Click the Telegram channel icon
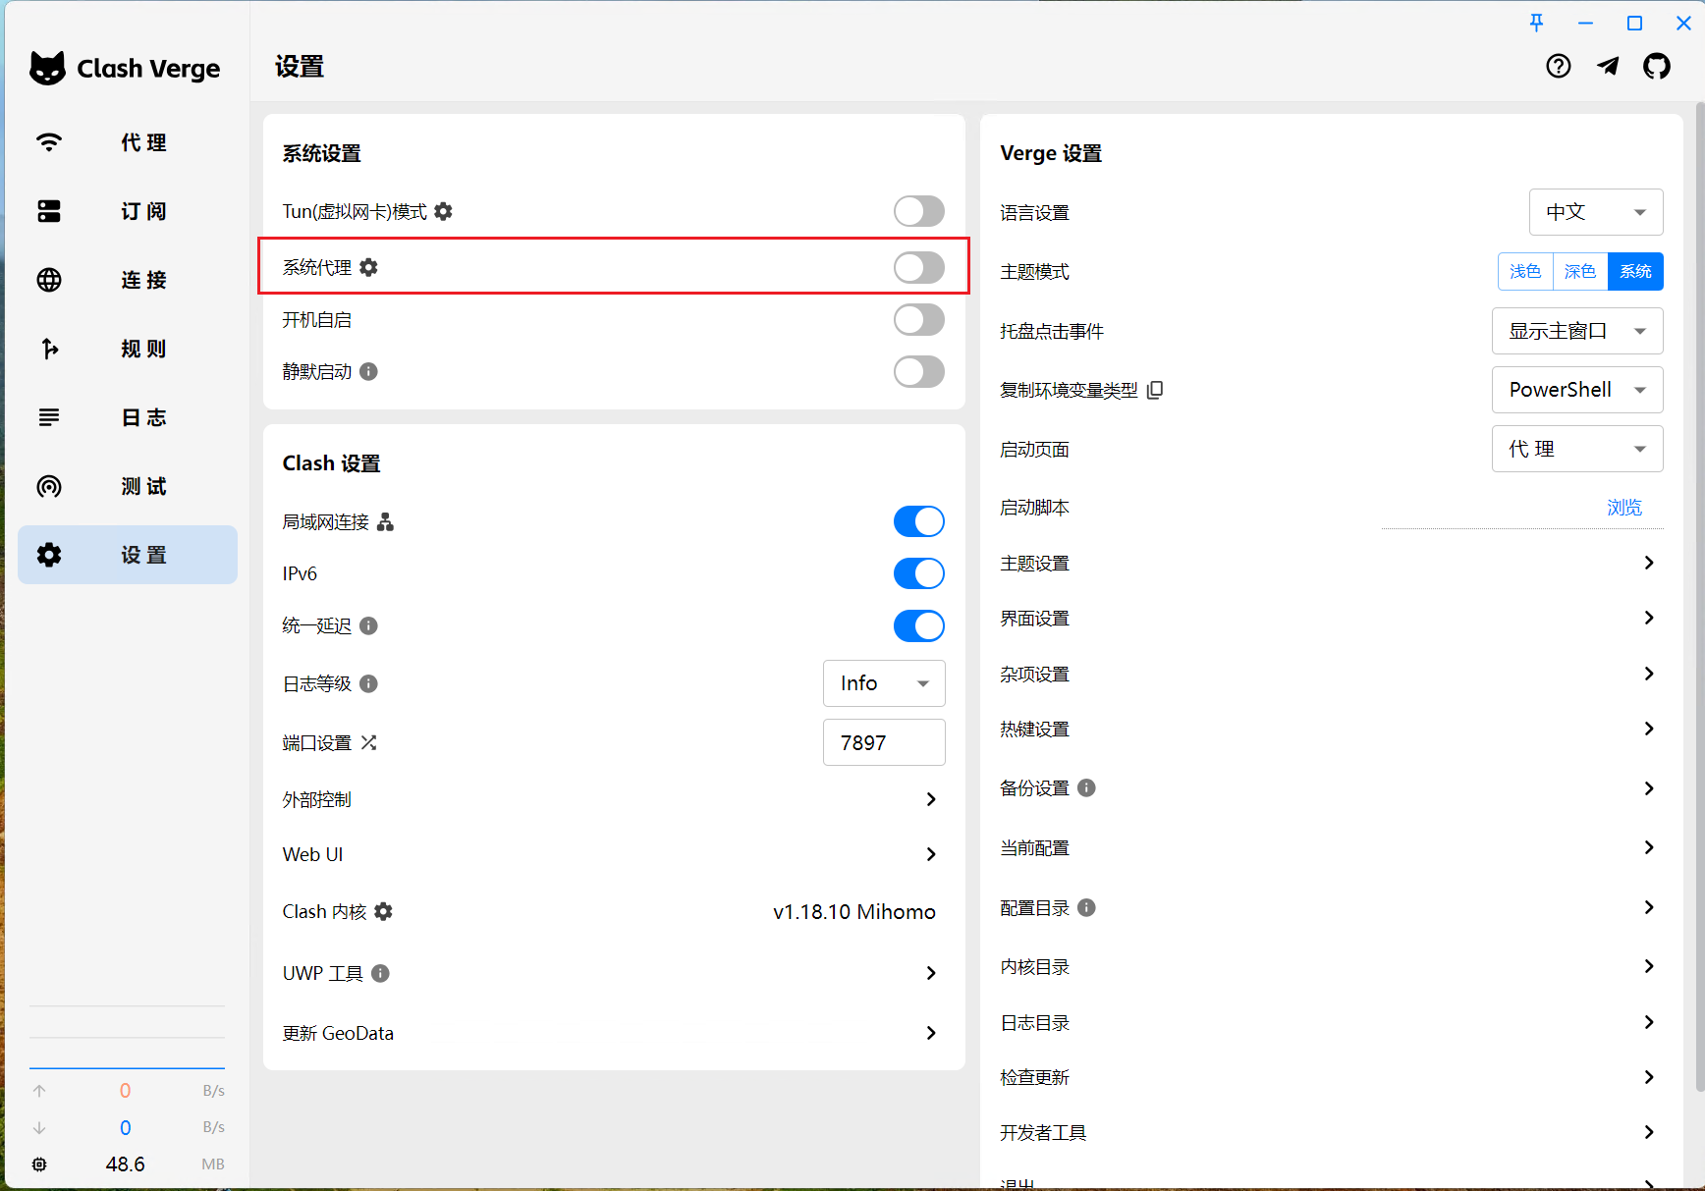The image size is (1705, 1191). point(1608,67)
